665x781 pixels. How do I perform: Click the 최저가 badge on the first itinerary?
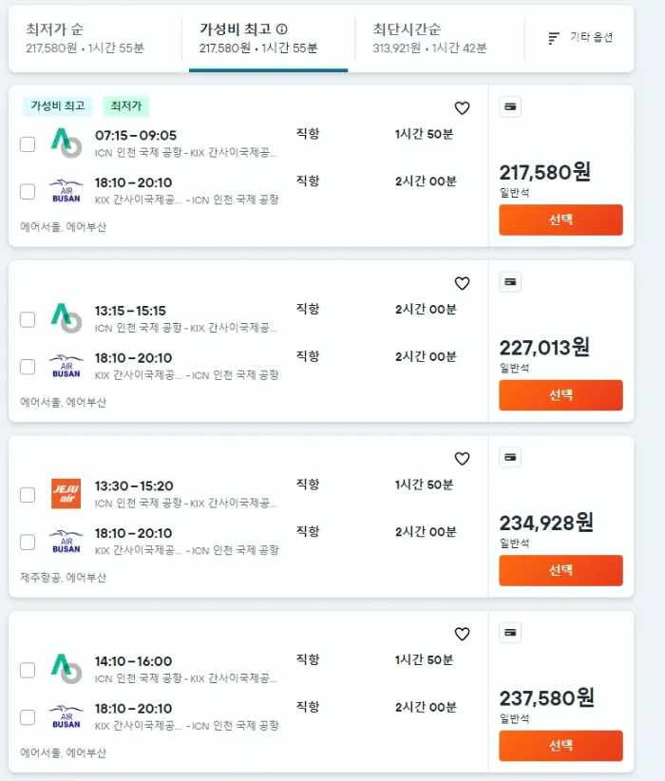coord(125,106)
